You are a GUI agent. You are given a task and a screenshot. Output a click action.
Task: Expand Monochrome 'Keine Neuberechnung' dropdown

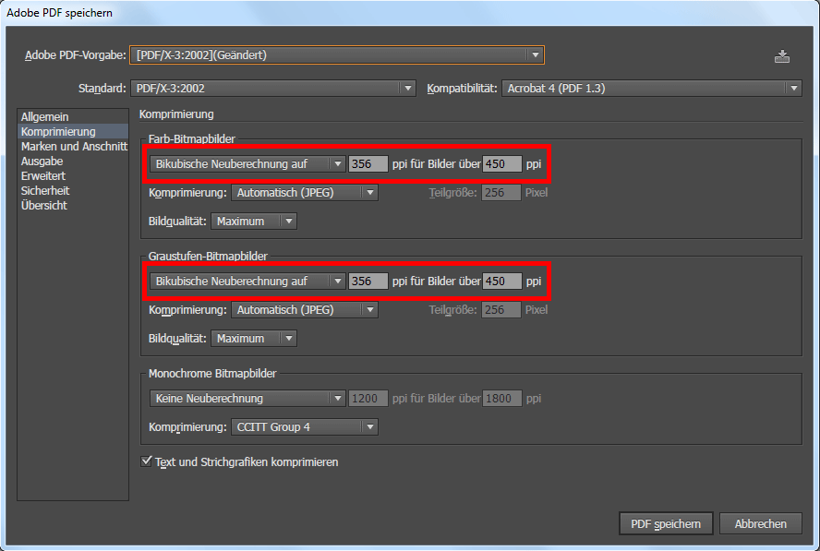[247, 399]
